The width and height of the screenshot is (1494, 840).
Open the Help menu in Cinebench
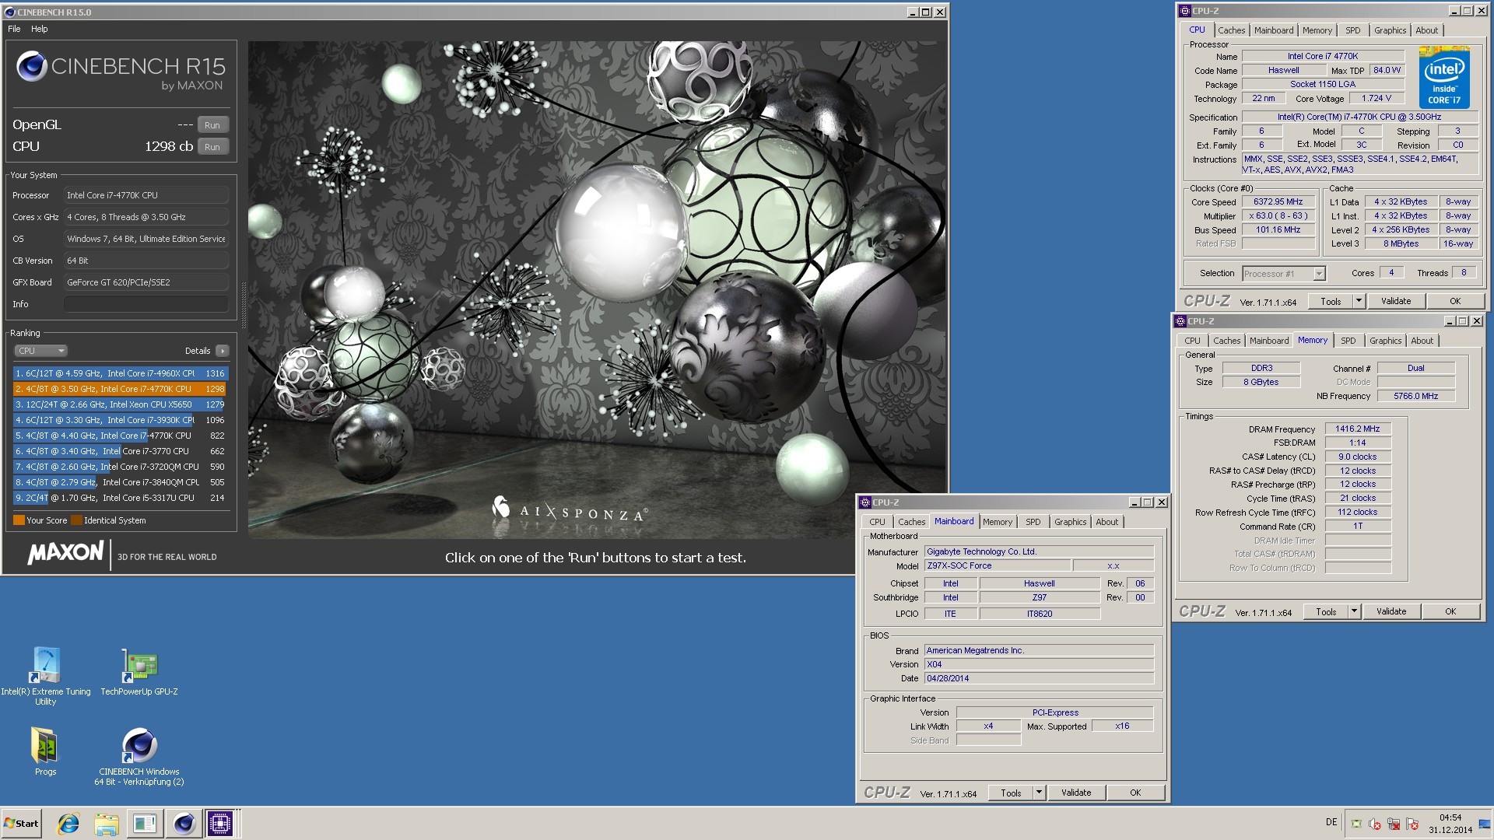40,29
